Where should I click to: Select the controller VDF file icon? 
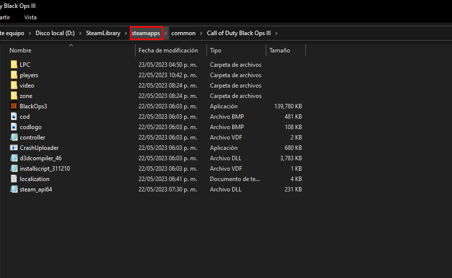[x=14, y=137]
